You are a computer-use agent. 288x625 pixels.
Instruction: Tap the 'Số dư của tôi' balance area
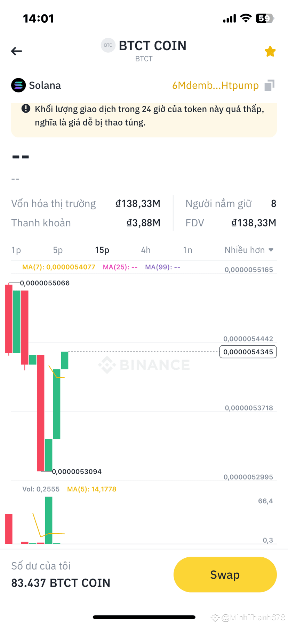coord(41,566)
